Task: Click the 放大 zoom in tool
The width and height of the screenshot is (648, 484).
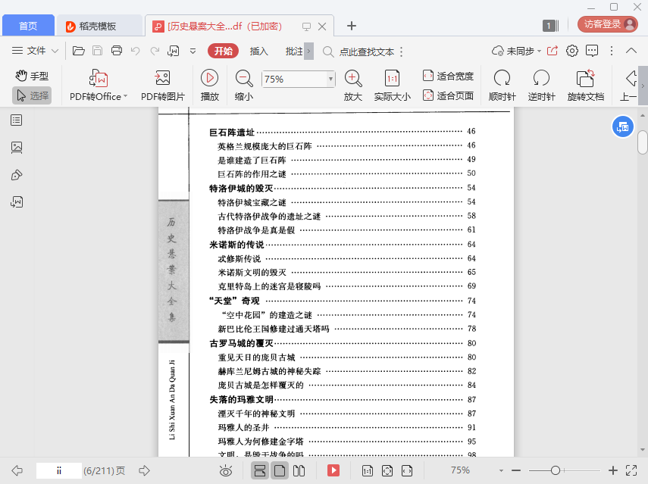Action: click(x=353, y=86)
